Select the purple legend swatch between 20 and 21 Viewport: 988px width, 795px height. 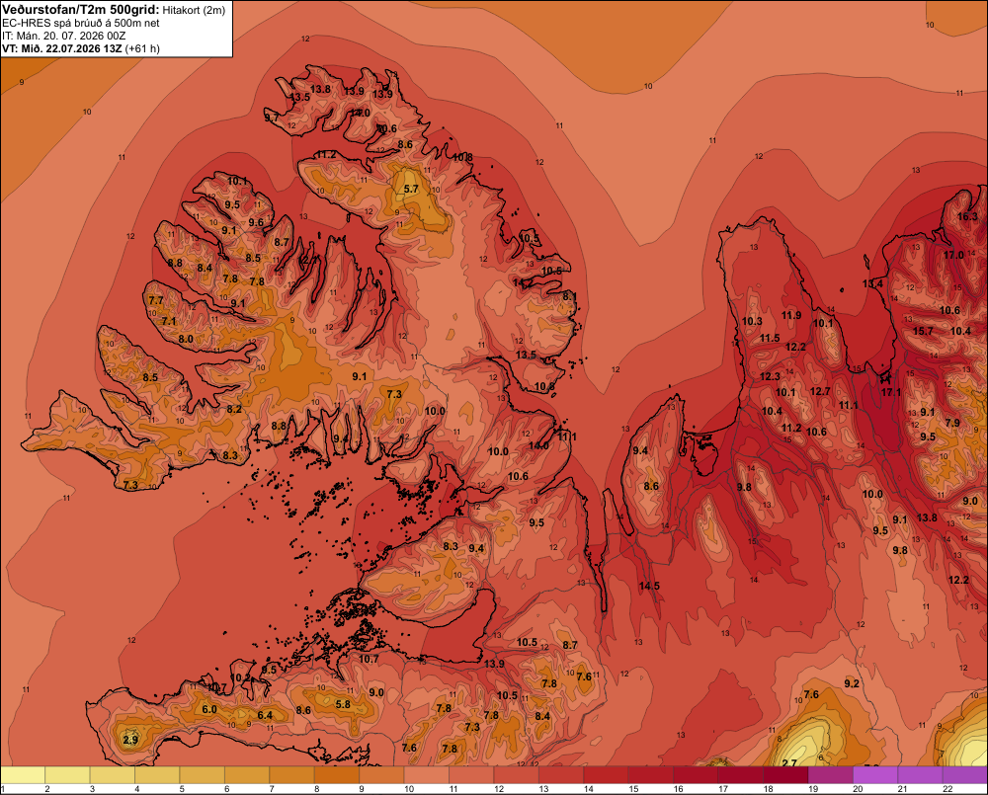click(x=875, y=775)
